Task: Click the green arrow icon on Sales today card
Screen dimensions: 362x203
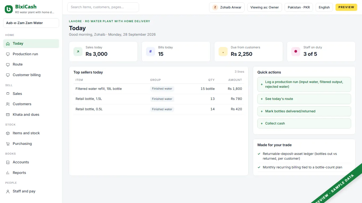Action: point(78,52)
